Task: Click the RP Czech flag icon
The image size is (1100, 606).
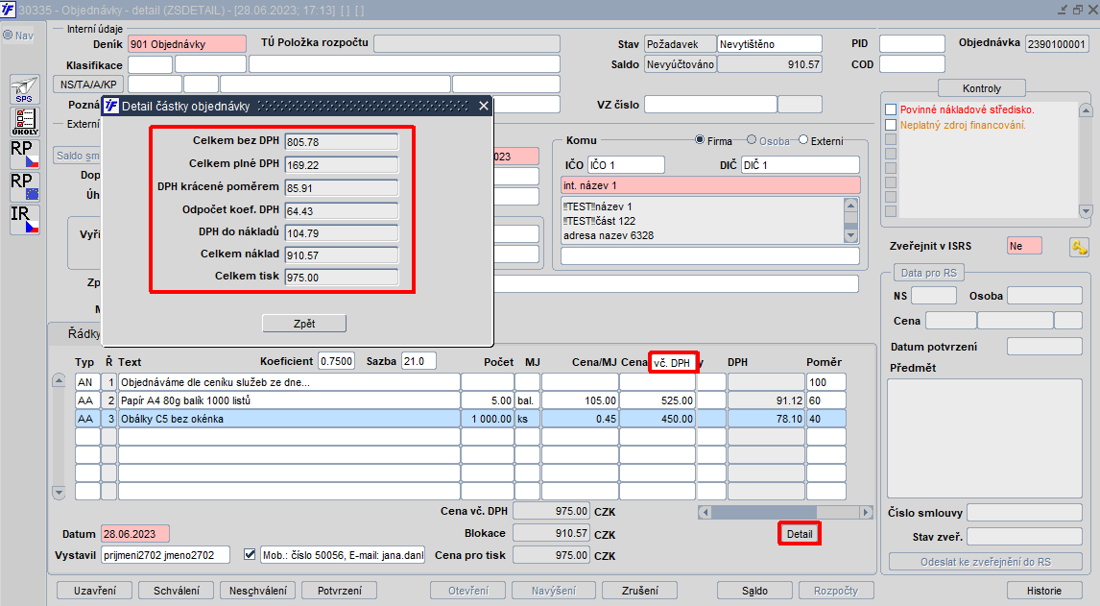Action: point(24,155)
